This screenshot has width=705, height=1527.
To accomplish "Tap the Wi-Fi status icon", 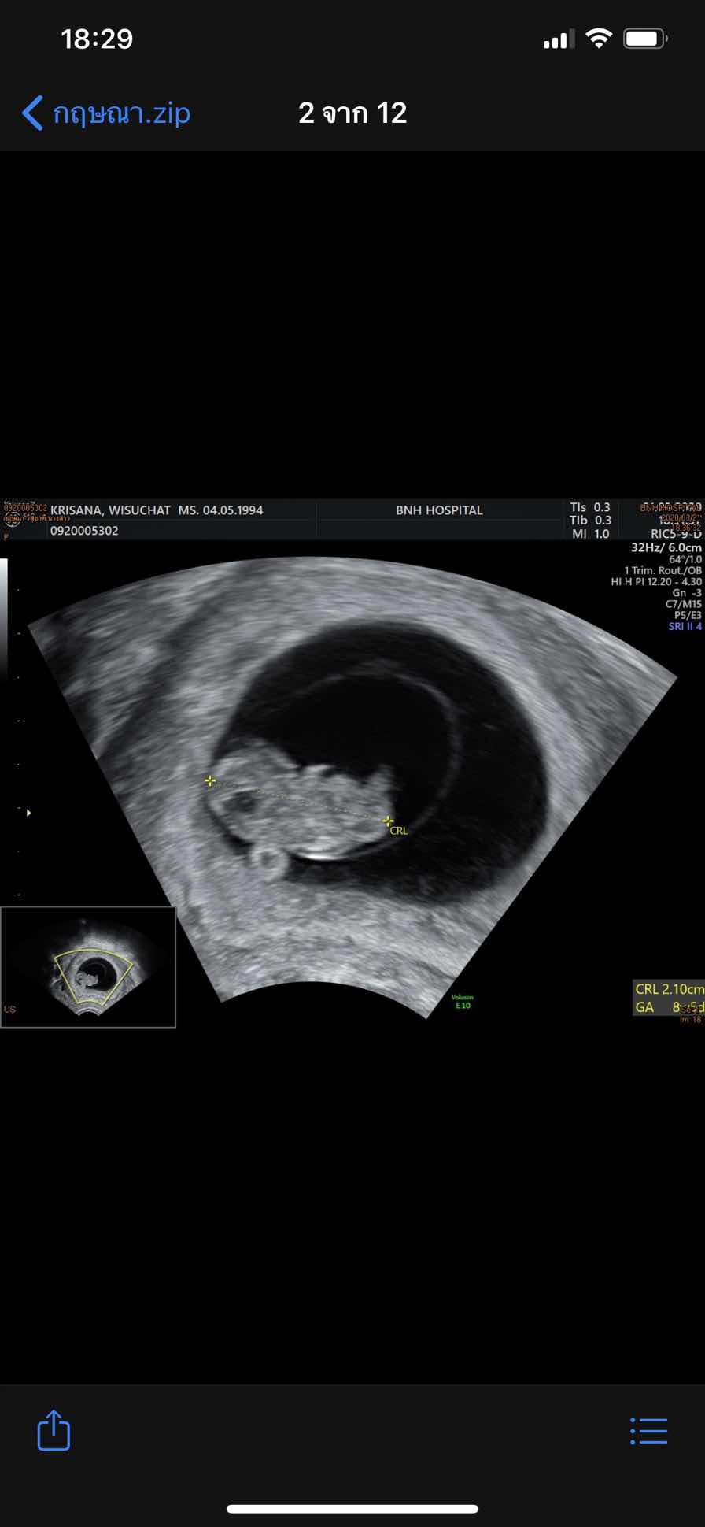I will coord(599,39).
